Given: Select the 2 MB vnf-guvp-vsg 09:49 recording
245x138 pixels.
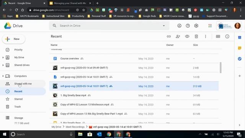Looking at the screenshot, I should tap(134, 68).
